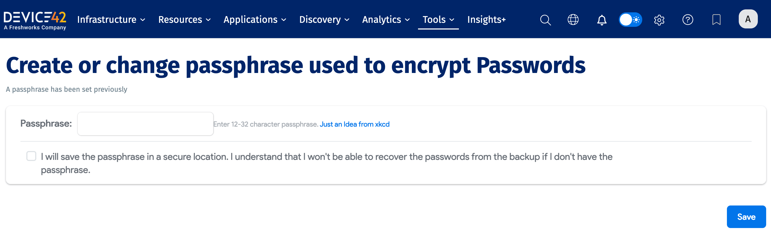771x235 pixels.
Task: Switch the theme toggle to dark
Action: tap(636, 20)
